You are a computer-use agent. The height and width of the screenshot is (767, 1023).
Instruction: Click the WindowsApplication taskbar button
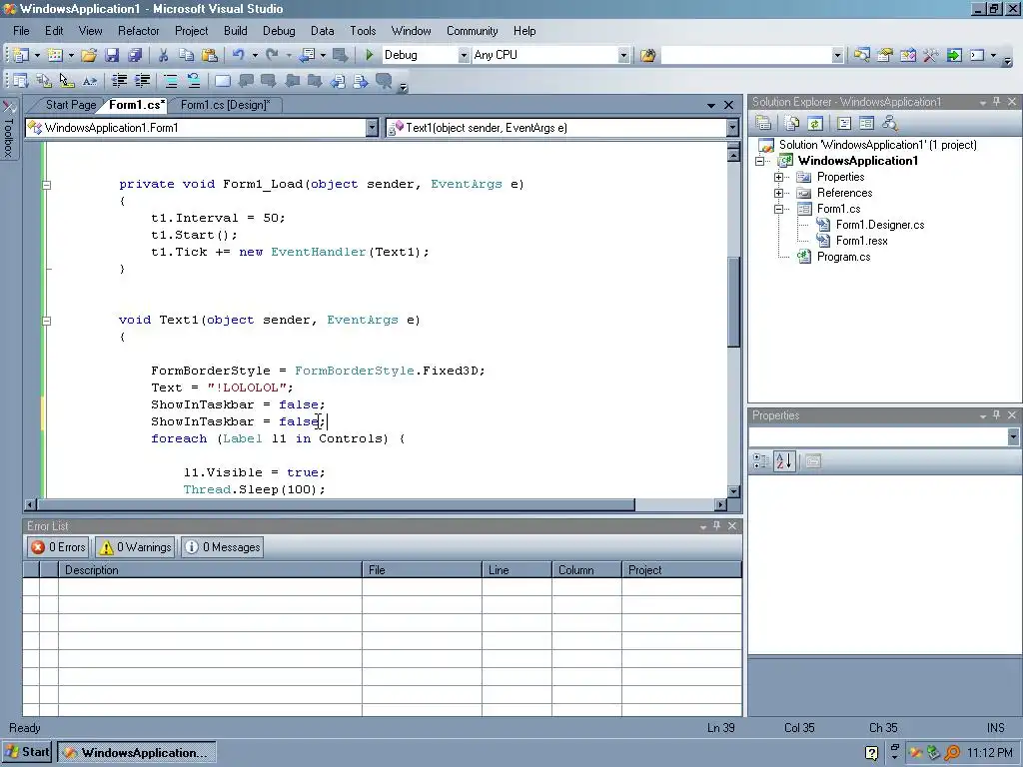tap(136, 753)
